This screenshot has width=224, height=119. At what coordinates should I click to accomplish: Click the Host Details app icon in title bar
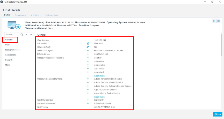pos(2,2)
